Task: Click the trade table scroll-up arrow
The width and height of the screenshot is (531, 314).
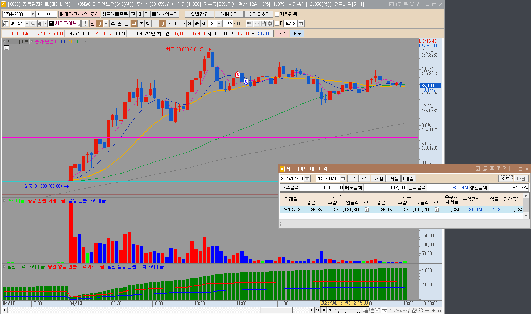Action: pyautogui.click(x=526, y=196)
